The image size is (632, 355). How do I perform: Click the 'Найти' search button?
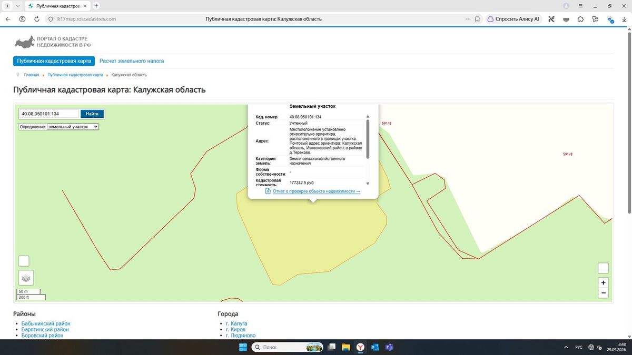(92, 114)
